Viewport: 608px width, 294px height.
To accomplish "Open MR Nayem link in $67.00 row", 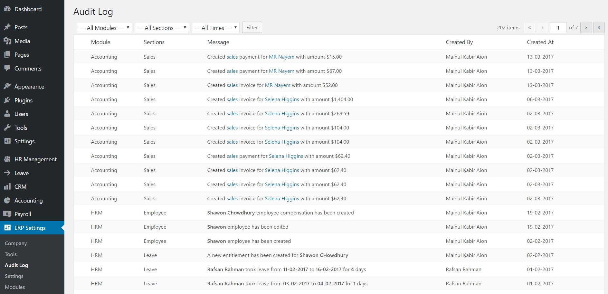I will [281, 71].
